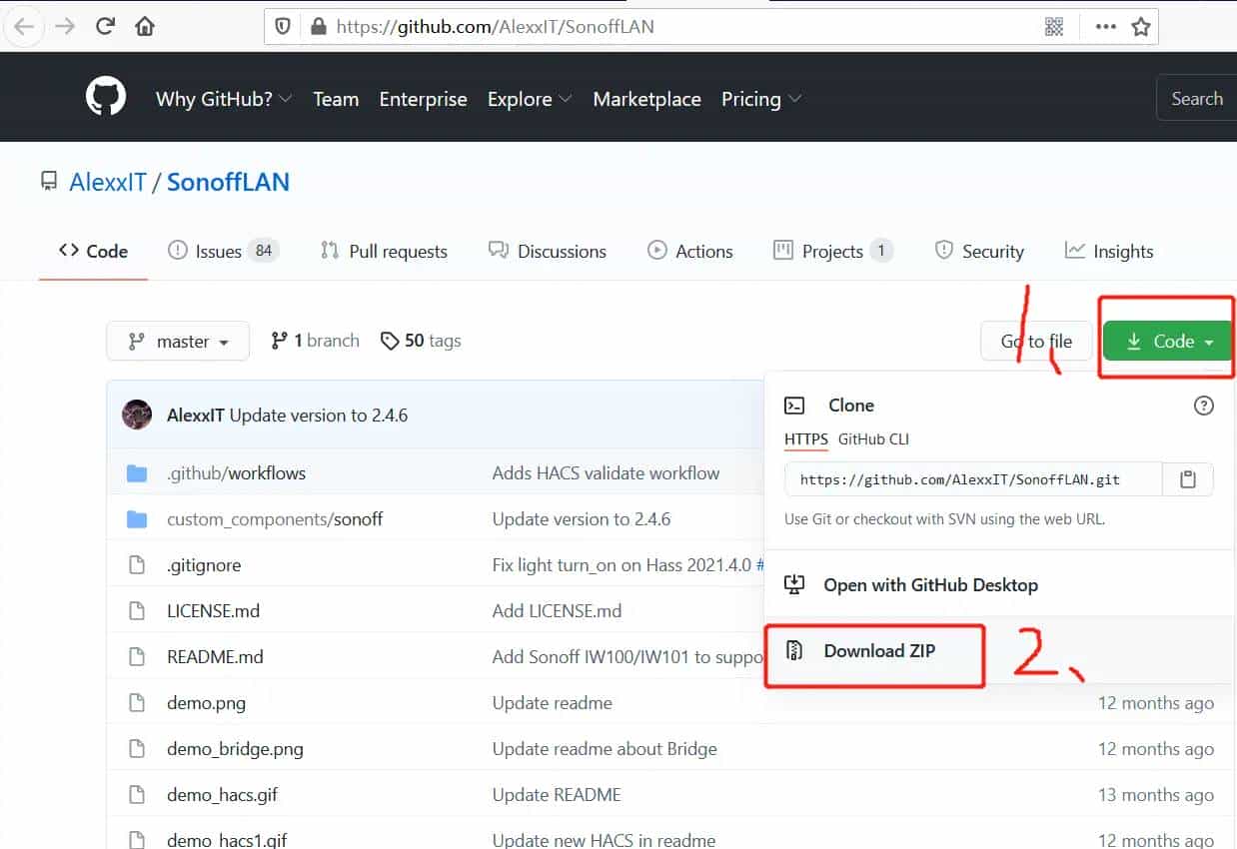Switch to the Security tab
1237x849 pixels.
(979, 251)
